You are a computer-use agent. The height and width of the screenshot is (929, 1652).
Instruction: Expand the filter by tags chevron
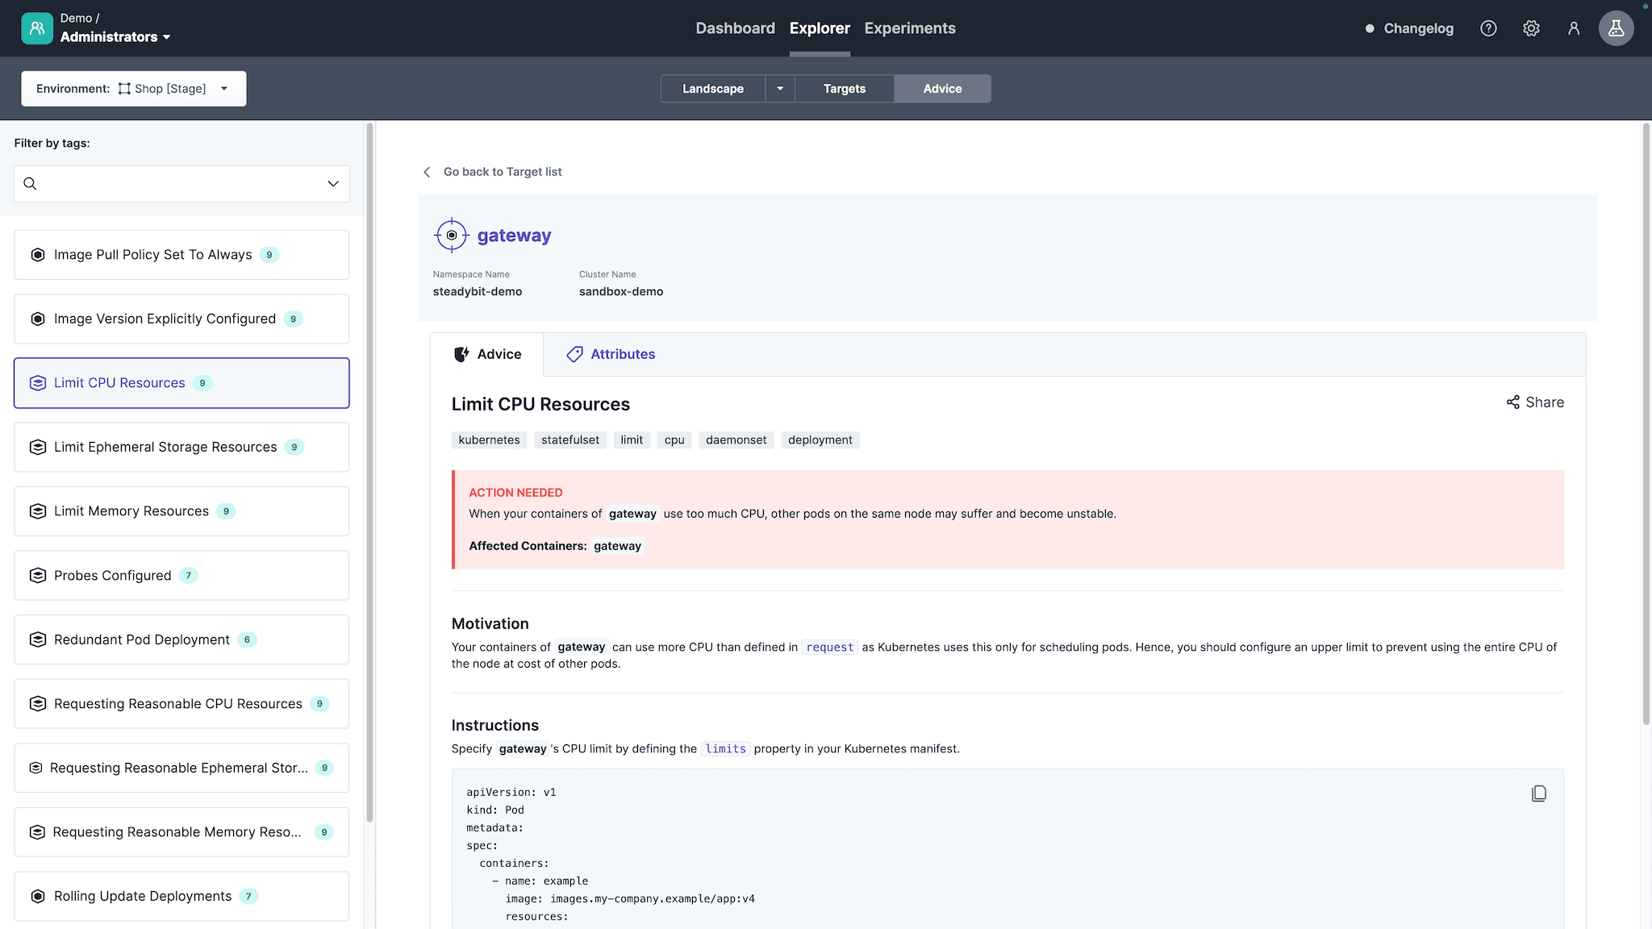(332, 184)
